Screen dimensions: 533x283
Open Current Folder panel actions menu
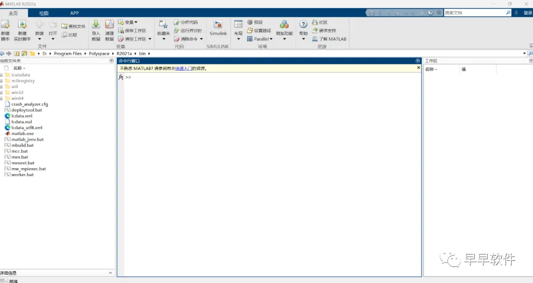[x=112, y=61]
